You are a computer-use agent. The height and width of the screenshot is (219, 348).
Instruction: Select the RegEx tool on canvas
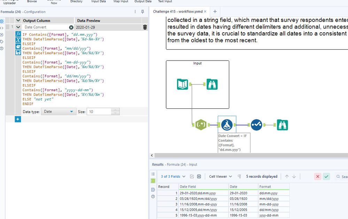click(201, 125)
